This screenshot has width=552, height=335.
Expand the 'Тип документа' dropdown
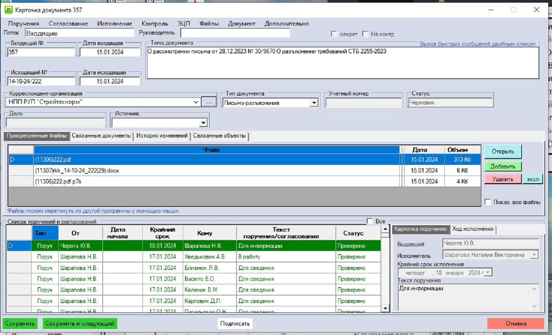[x=314, y=103]
